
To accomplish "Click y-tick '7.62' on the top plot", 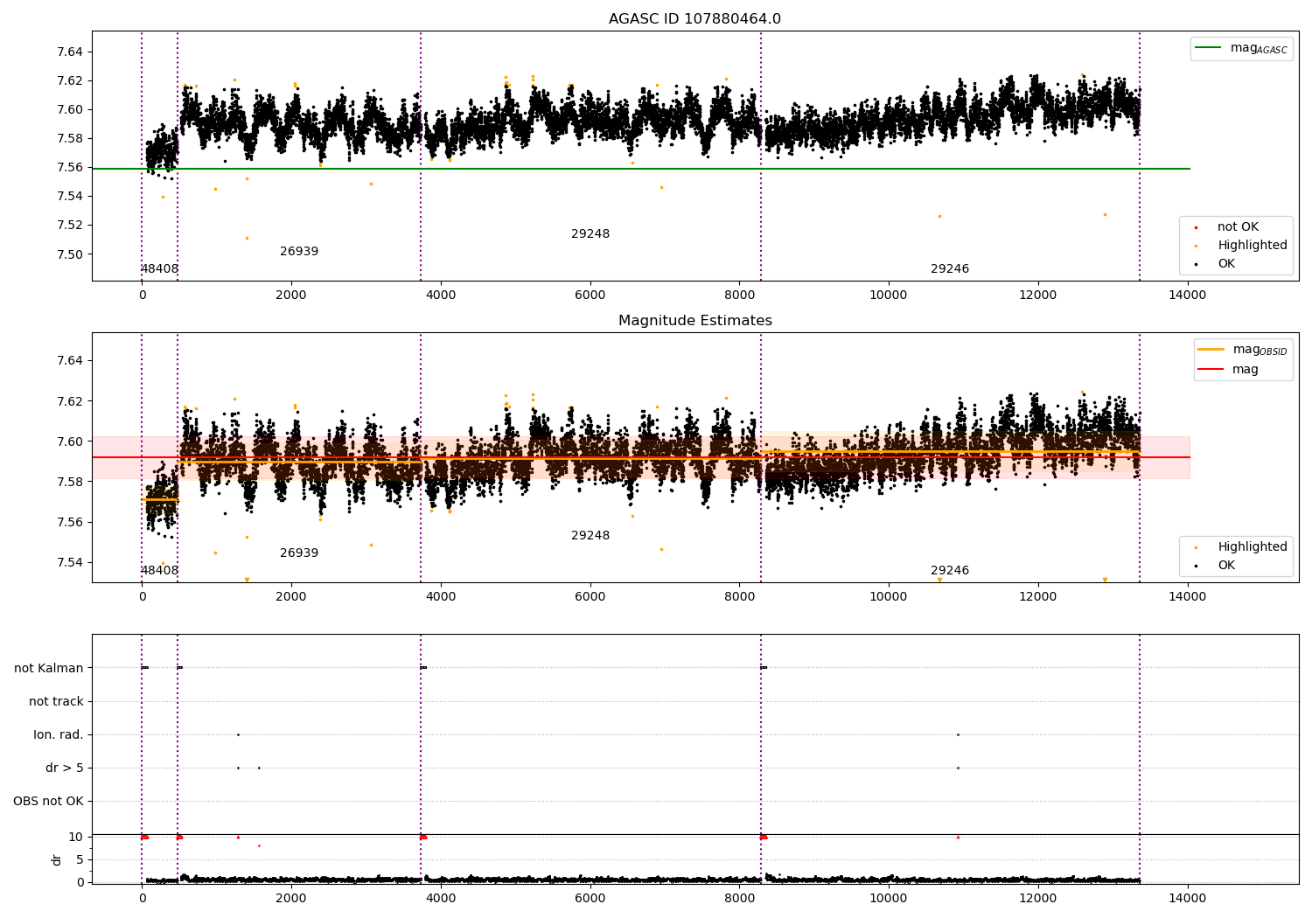I will pyautogui.click(x=70, y=80).
